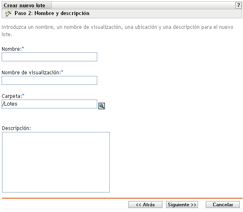Click the Paso 2: Nombre y descripción heading
Viewport: 243px width, 212px height.
[x=52, y=13]
